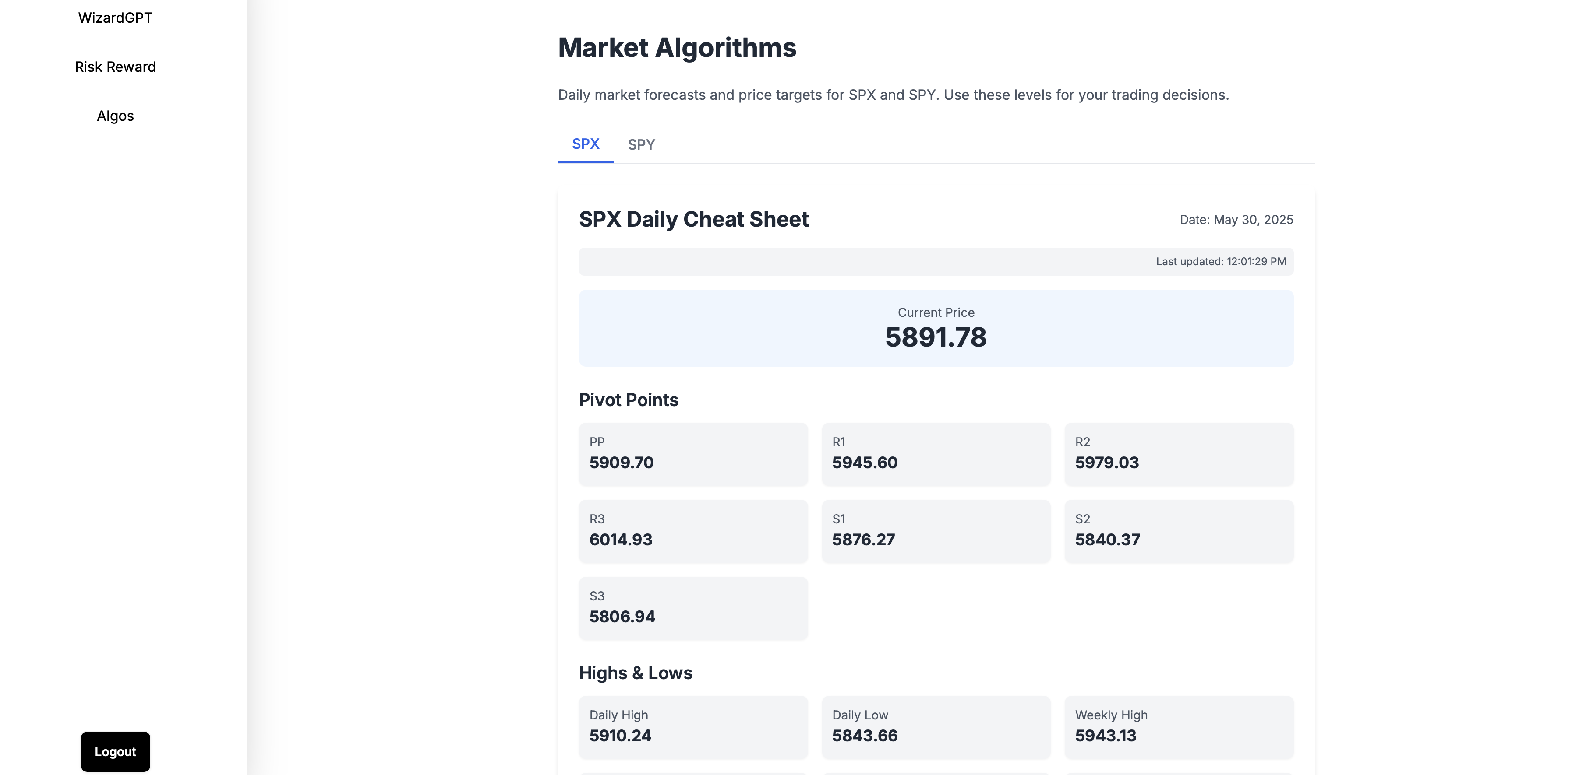Select the S2 card showing 5840.37
The image size is (1586, 775).
click(x=1178, y=530)
